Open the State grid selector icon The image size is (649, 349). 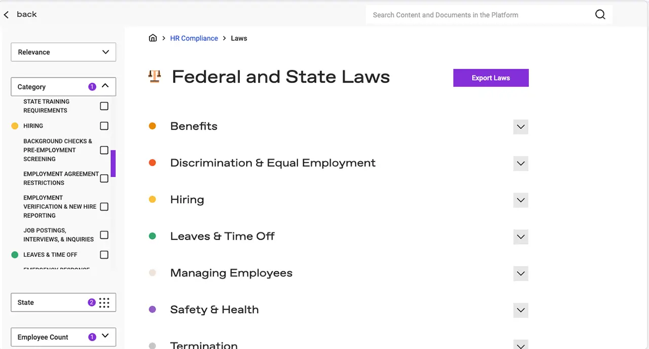click(x=104, y=302)
